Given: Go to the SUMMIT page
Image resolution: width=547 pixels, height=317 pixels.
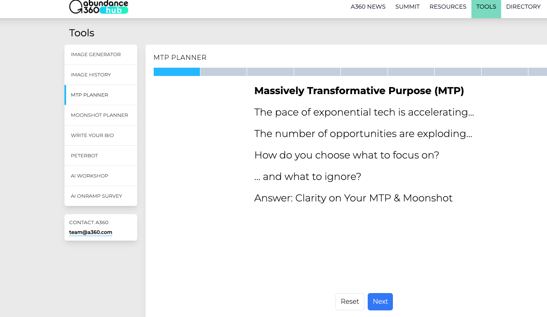Looking at the screenshot, I should (x=407, y=7).
